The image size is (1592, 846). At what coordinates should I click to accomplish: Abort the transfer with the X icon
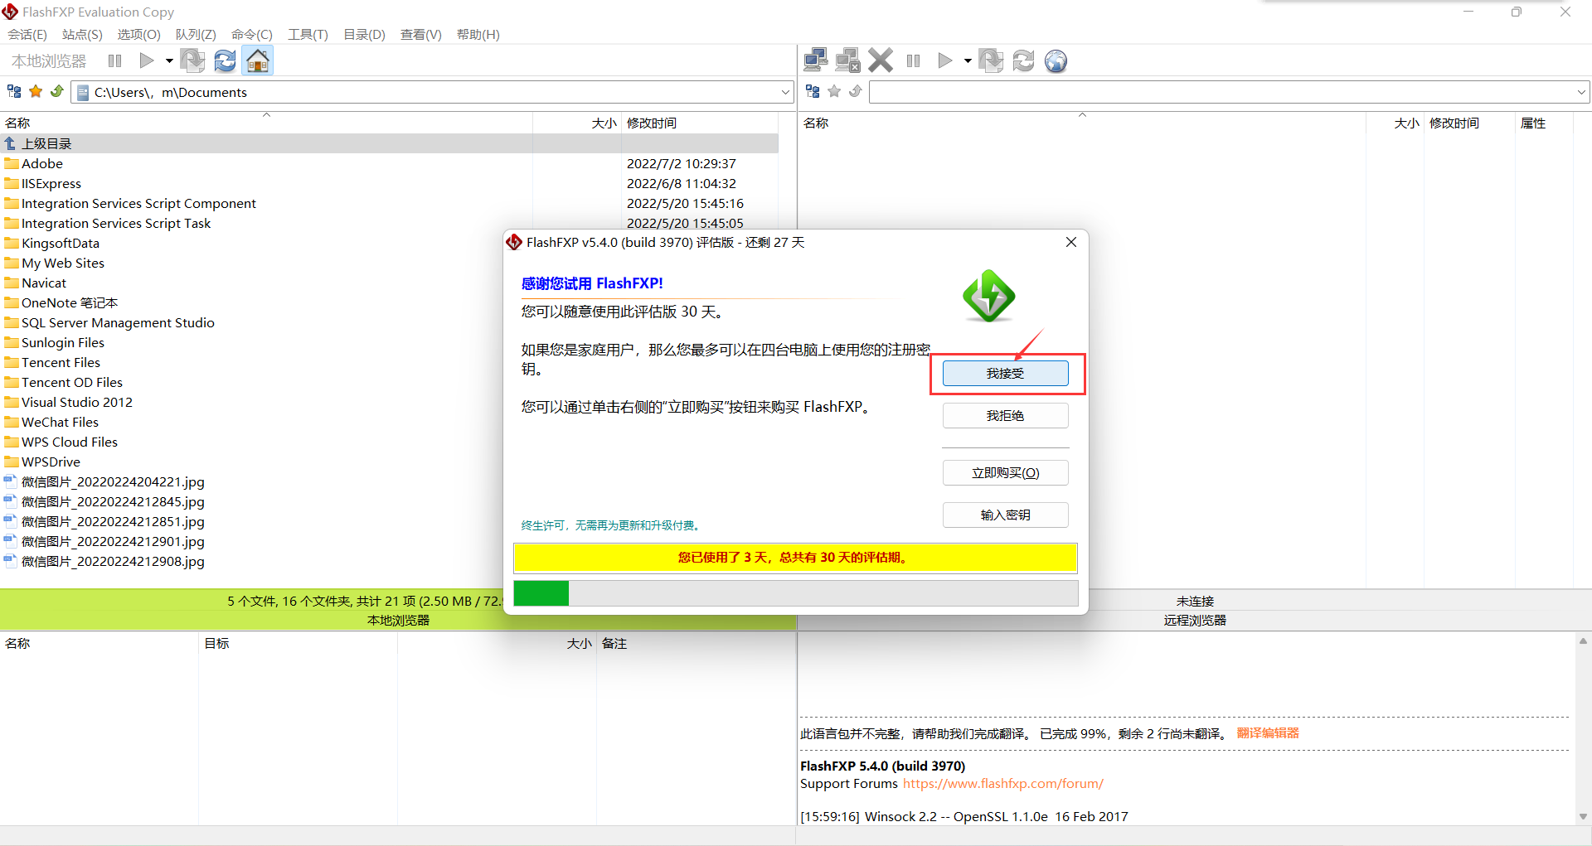(x=880, y=60)
